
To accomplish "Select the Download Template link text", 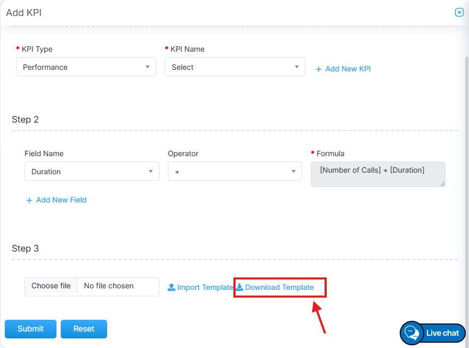I will [x=279, y=287].
